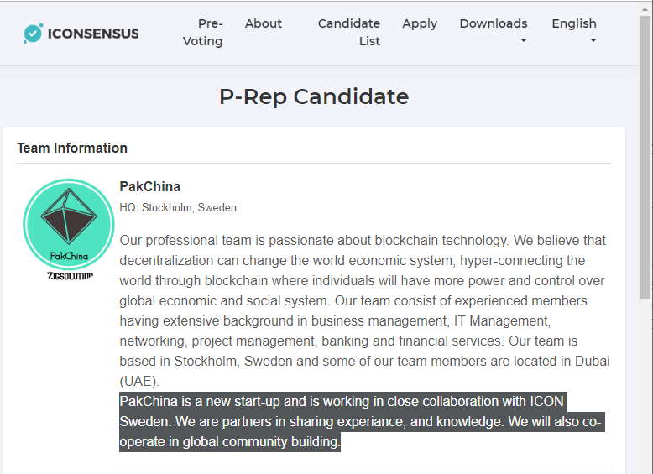Click the PakChina team name heading
Viewport: 653px width, 474px height.
[x=150, y=186]
